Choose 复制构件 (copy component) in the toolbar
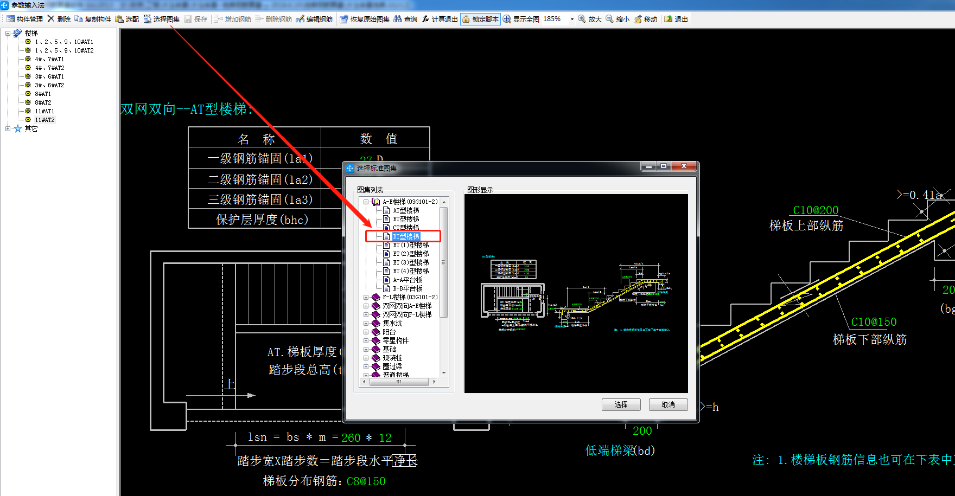Screen dimensions: 955x496 [93, 19]
